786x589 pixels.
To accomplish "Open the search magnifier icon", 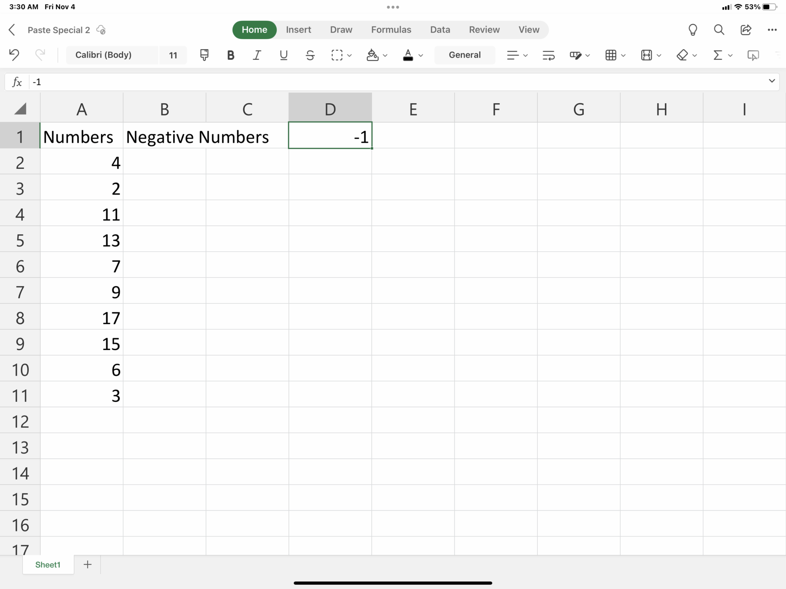I will (x=719, y=30).
